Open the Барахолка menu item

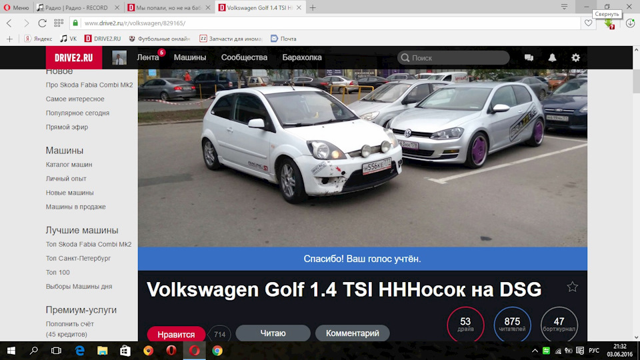[x=302, y=57]
